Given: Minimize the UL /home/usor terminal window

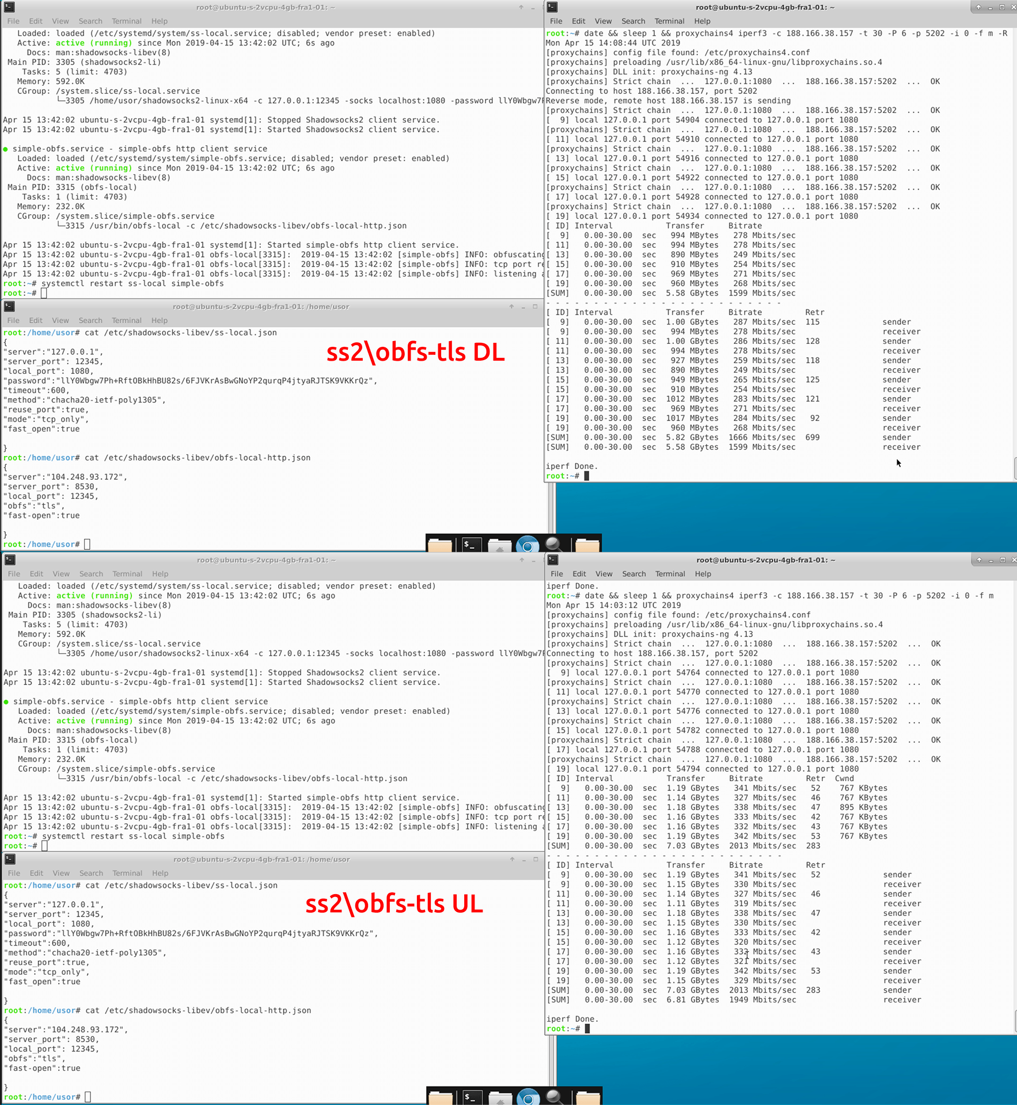Looking at the screenshot, I should pyautogui.click(x=523, y=860).
